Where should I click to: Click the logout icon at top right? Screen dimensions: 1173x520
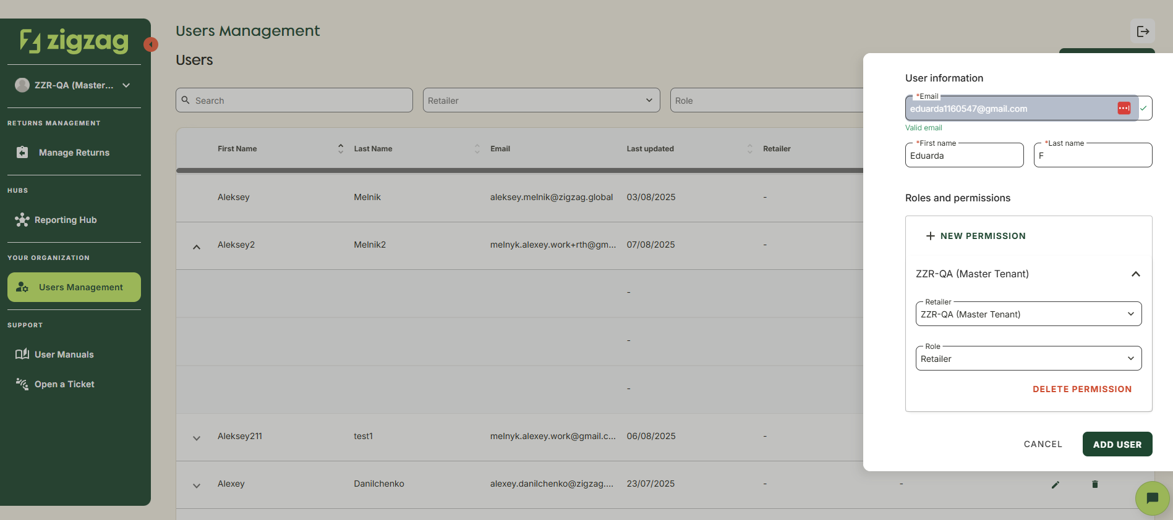(1142, 31)
